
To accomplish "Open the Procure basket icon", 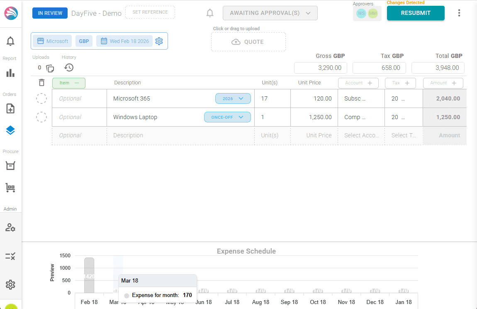I will pyautogui.click(x=10, y=165).
